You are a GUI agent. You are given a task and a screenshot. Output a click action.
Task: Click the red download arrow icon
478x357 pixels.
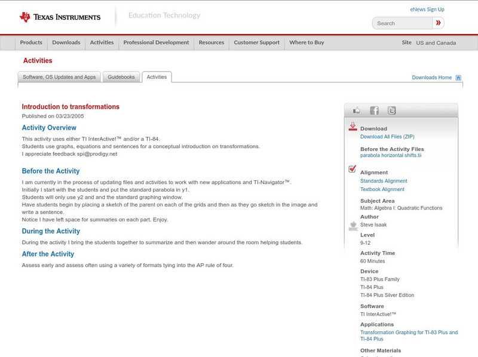[353, 127]
